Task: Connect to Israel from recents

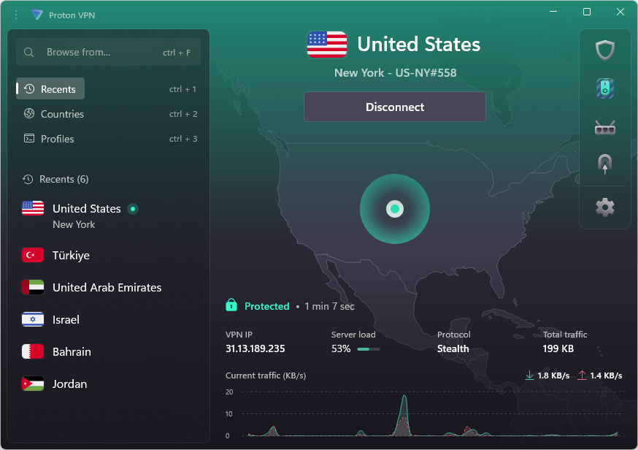Action: pyautogui.click(x=108, y=319)
